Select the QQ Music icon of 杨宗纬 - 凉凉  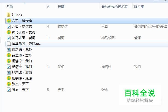point(9,78)
